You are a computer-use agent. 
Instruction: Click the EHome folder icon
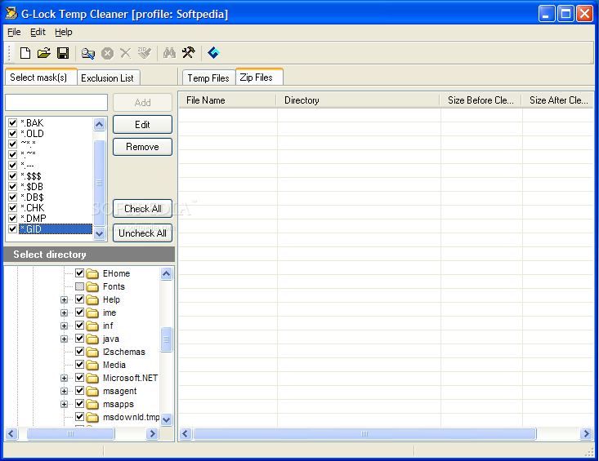pyautogui.click(x=92, y=273)
